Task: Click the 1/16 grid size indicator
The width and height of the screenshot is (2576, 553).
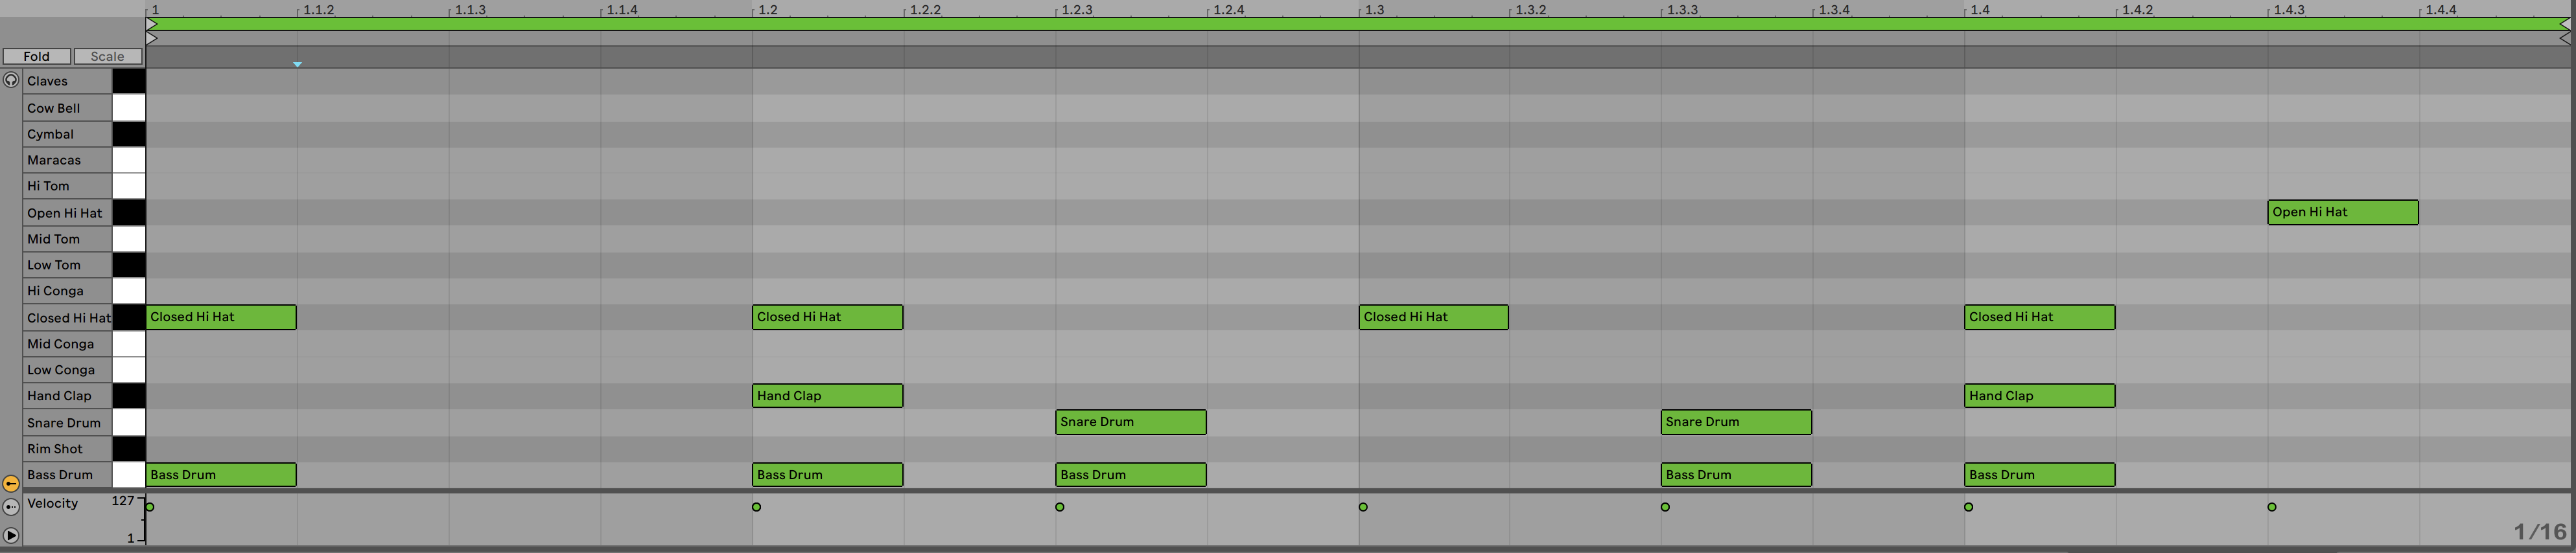Action: pyautogui.click(x=2540, y=532)
